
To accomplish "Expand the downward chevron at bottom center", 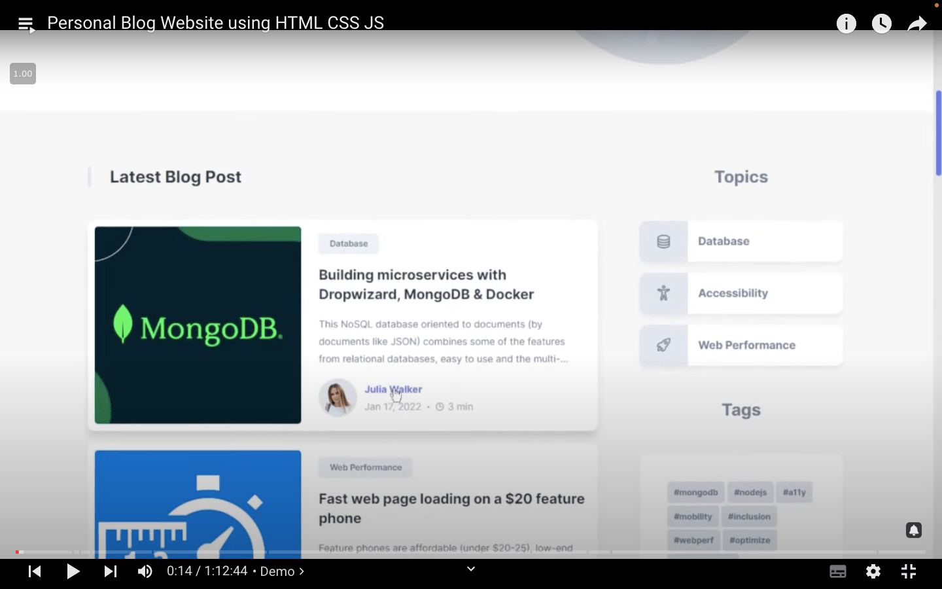I will click(x=471, y=569).
